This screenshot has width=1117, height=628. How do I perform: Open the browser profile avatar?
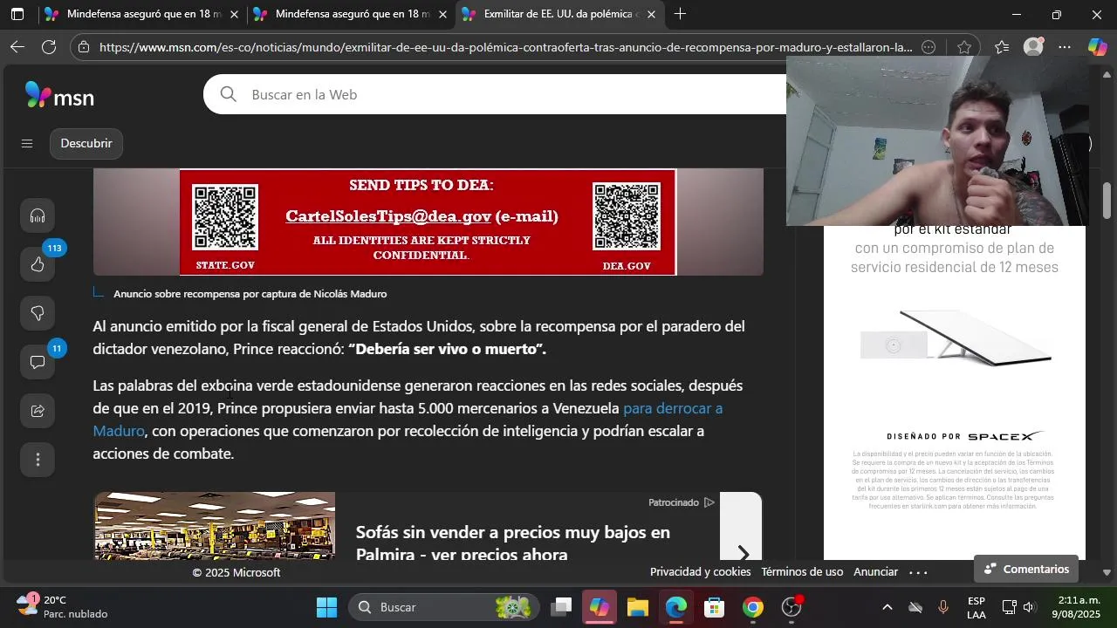tap(1033, 47)
